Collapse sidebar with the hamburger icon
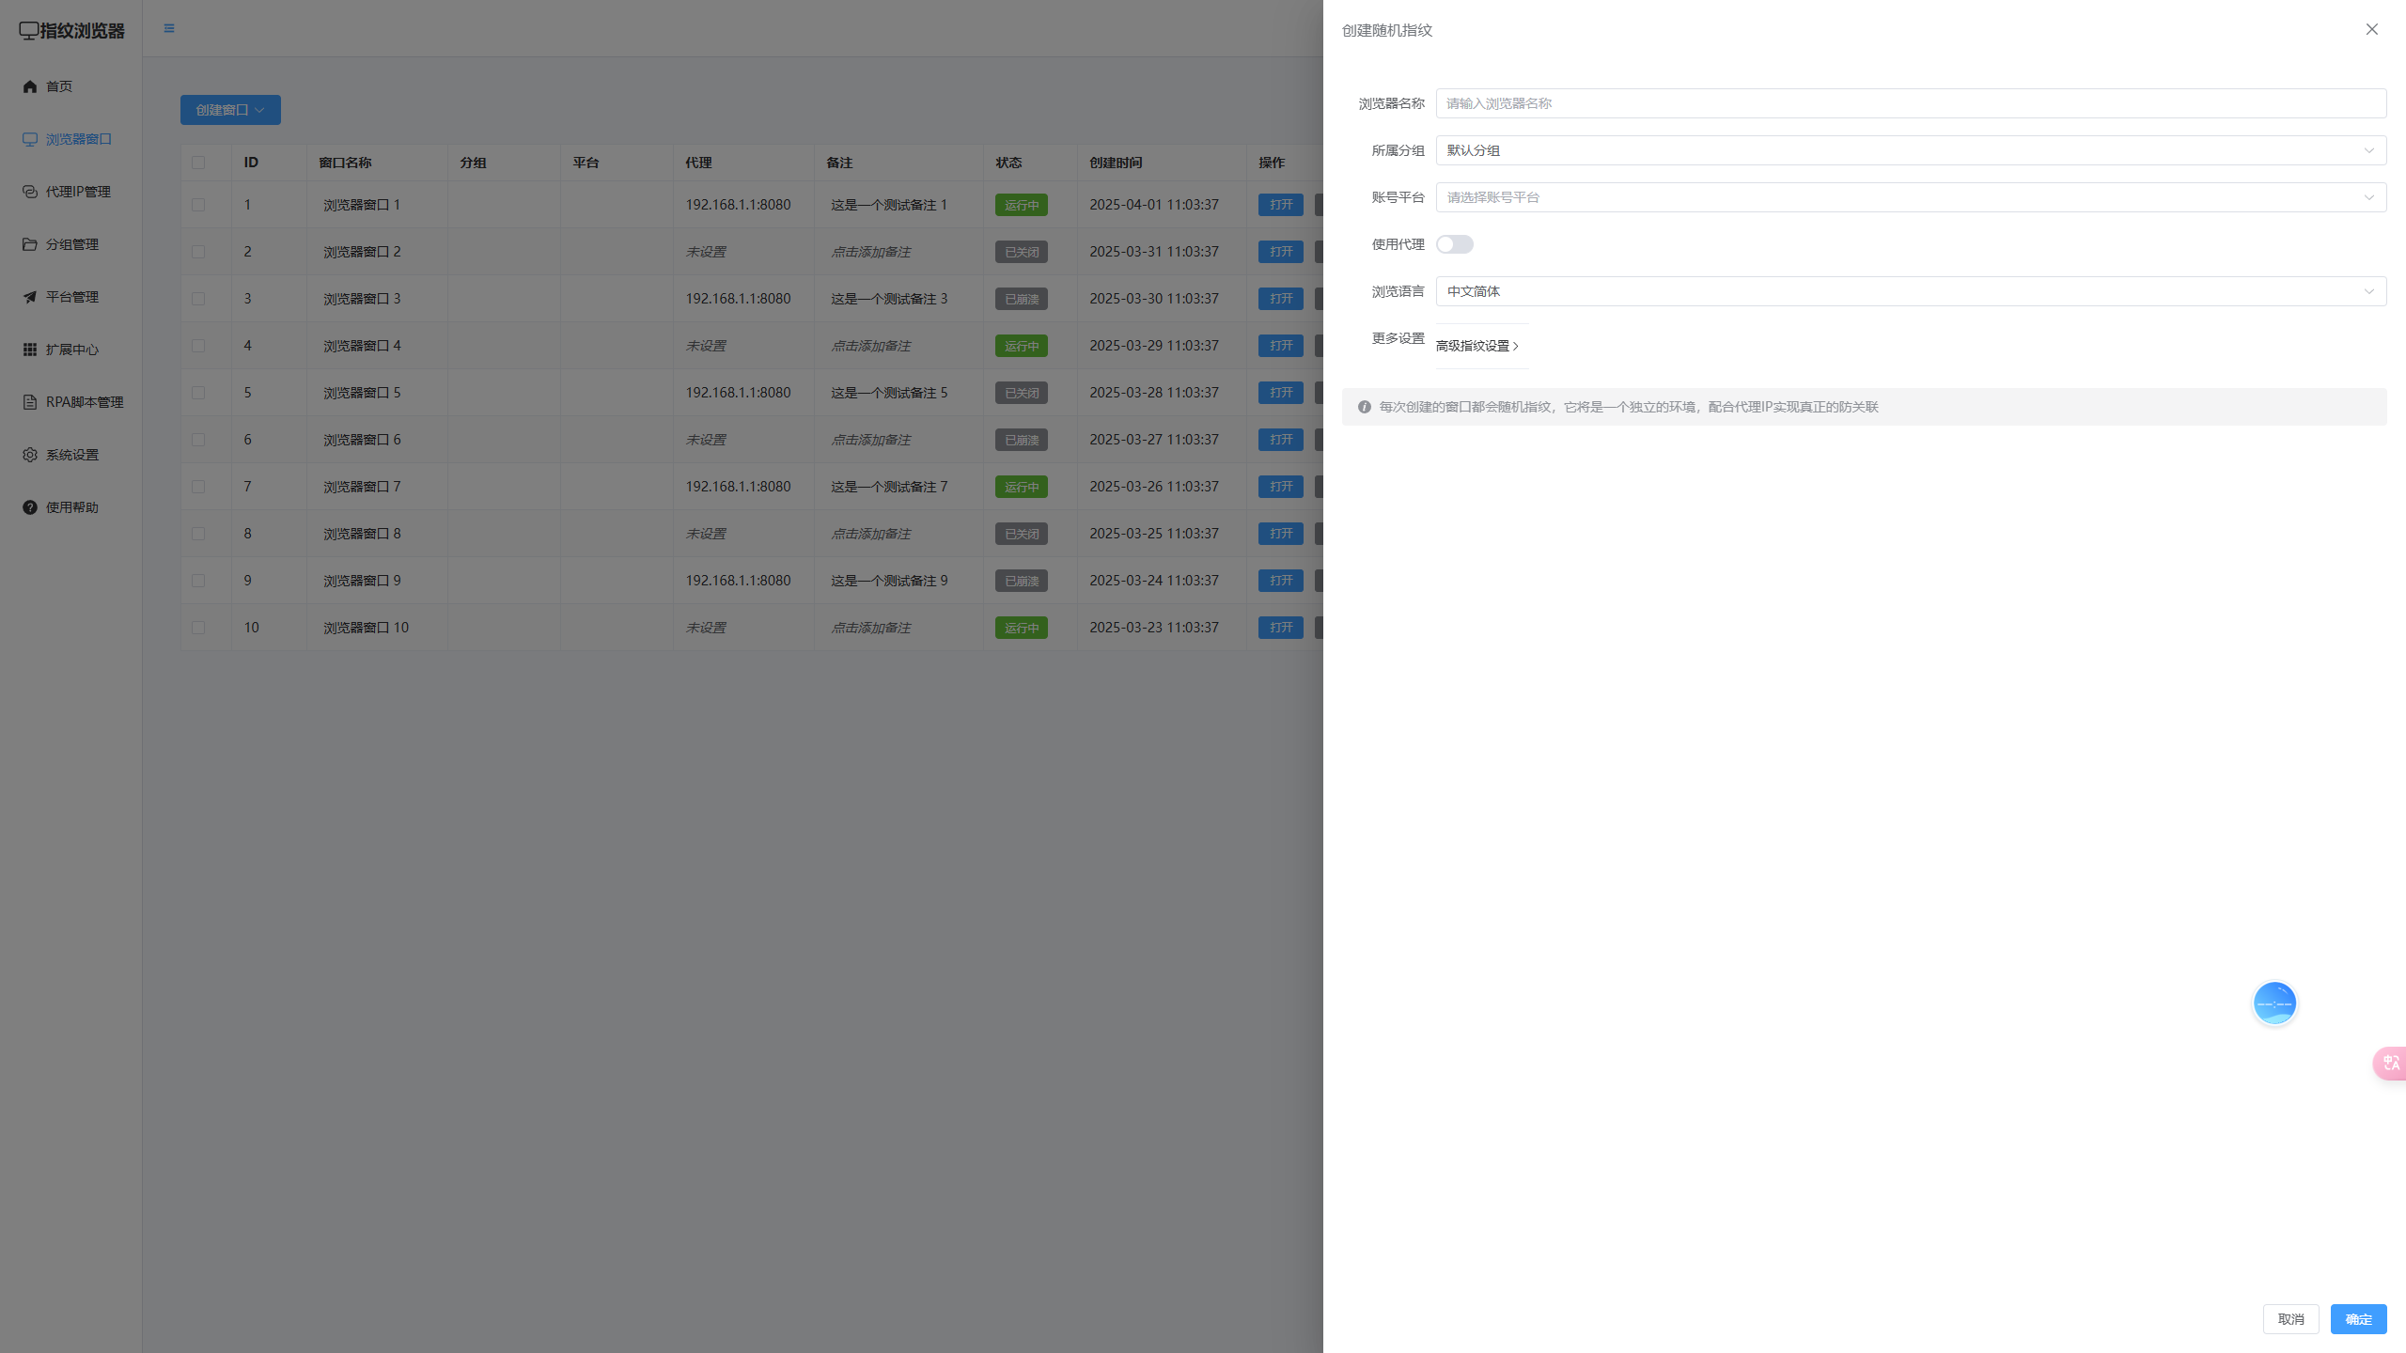 coord(169,28)
